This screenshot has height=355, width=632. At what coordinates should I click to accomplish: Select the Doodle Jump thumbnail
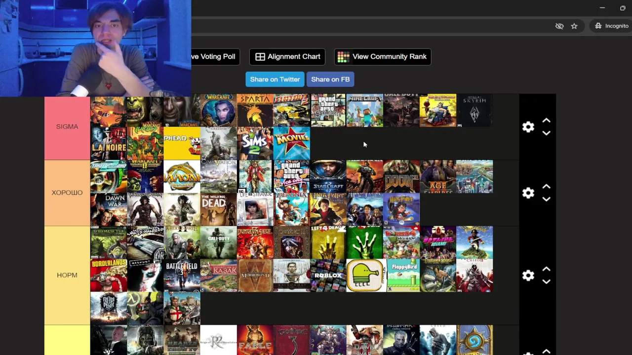365,276
